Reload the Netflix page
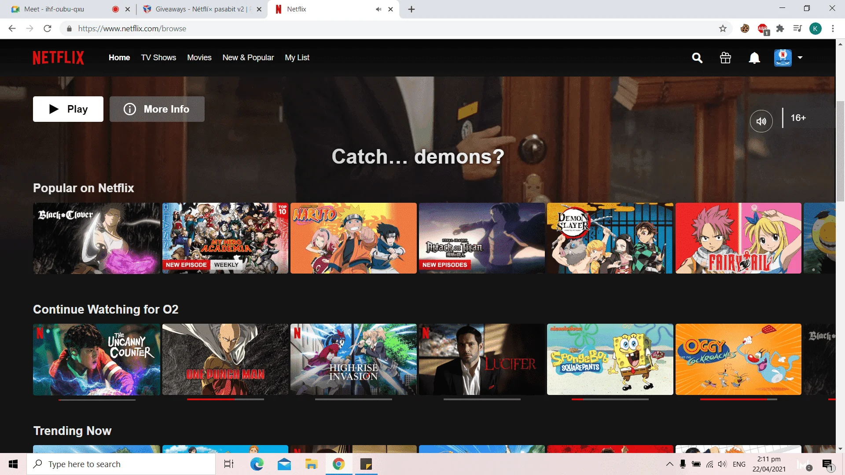The height and width of the screenshot is (475, 845). point(48,29)
